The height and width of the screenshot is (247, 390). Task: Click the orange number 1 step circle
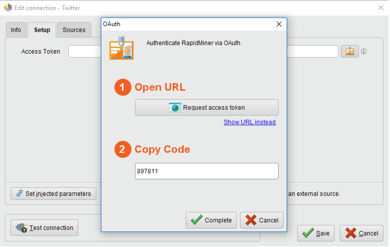click(x=122, y=87)
